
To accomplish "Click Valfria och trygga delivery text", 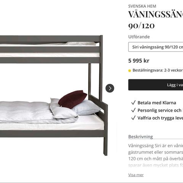I will click(160, 118).
